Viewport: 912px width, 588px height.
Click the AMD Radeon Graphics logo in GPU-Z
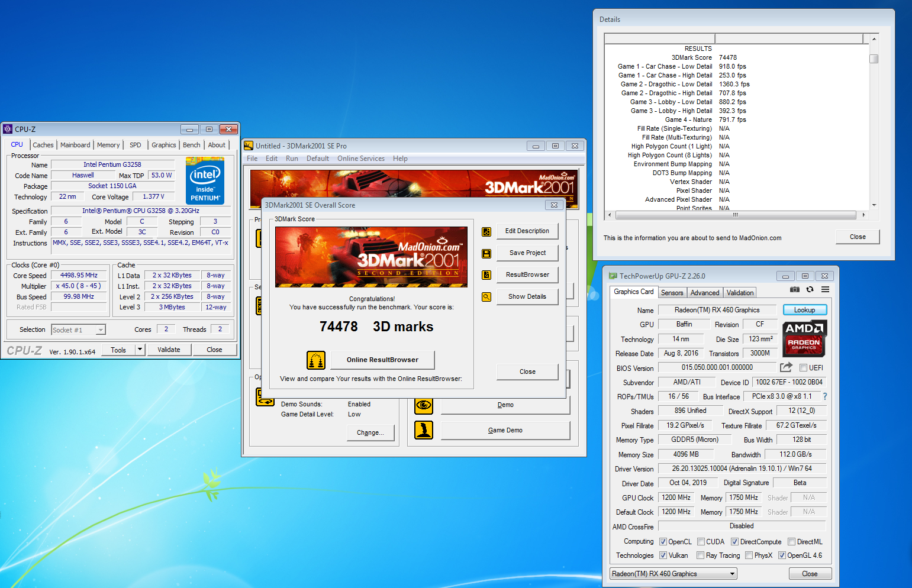(x=804, y=338)
